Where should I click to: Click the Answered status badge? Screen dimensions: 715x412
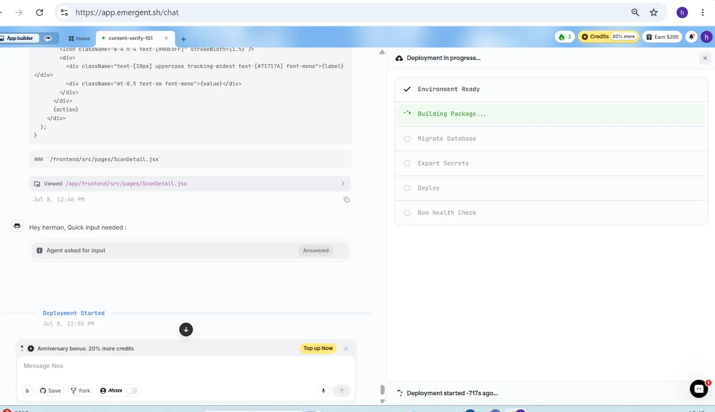[315, 250]
